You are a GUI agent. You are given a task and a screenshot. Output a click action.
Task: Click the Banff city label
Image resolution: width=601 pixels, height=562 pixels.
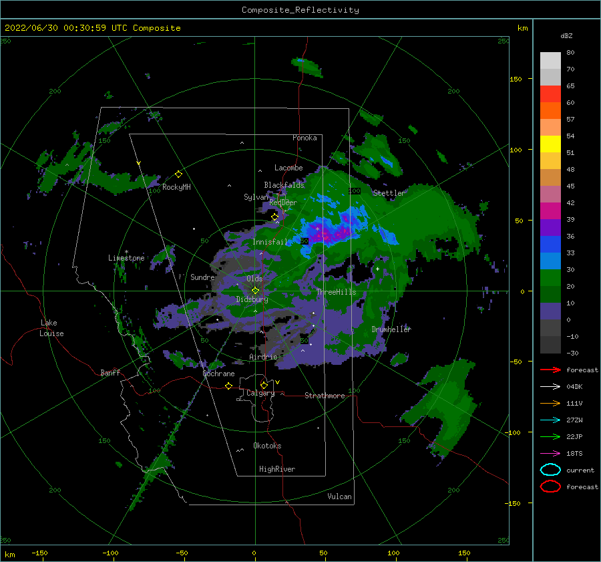coord(110,373)
